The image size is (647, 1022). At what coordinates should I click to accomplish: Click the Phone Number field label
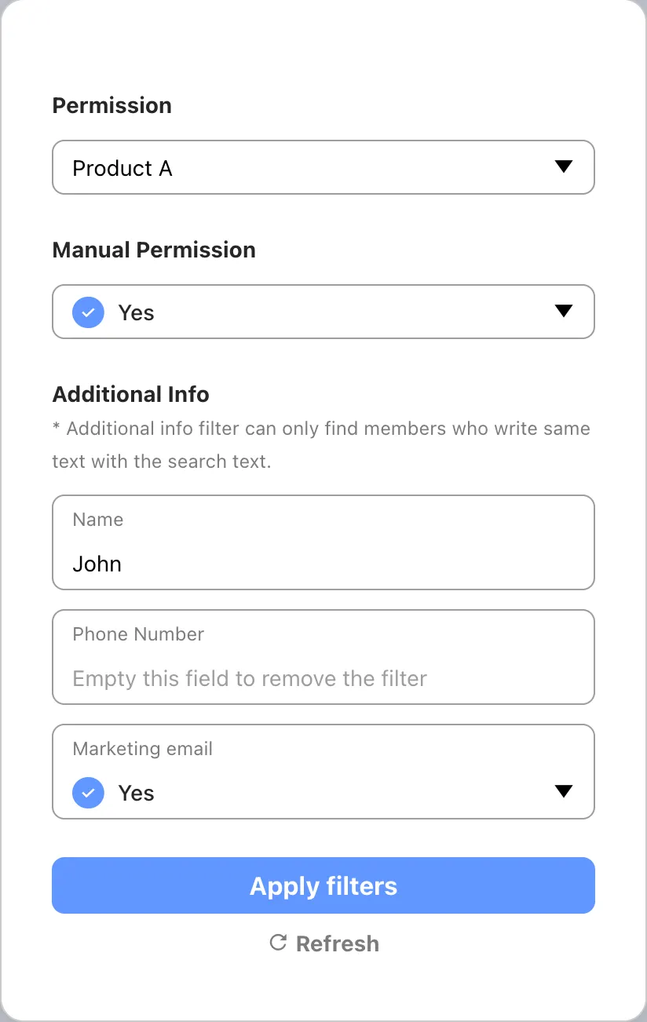[138, 634]
